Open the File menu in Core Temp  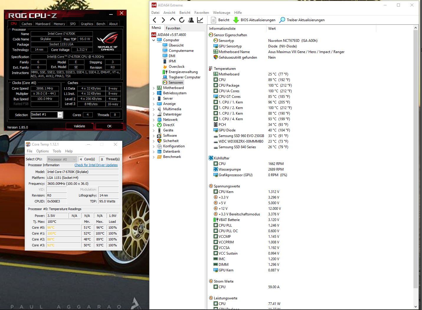tap(30, 151)
